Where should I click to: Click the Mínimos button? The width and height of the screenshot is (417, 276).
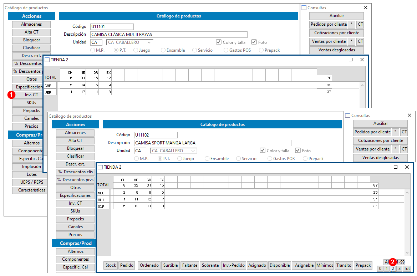tap(325, 265)
